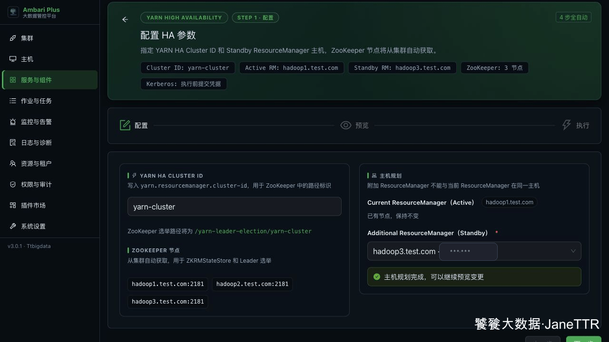Click the 权限与审计 shield icon
609x342 pixels.
pos(13,184)
